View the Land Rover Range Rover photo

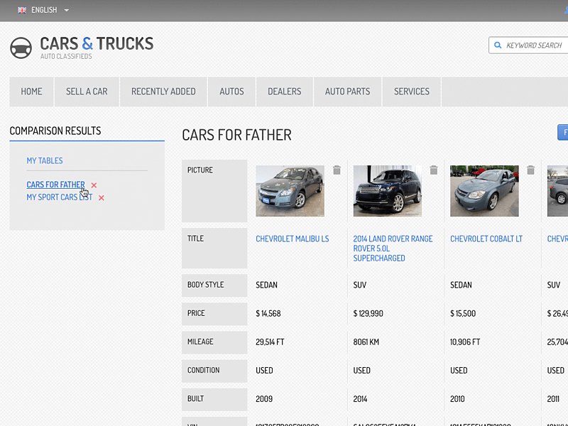pyautogui.click(x=388, y=191)
